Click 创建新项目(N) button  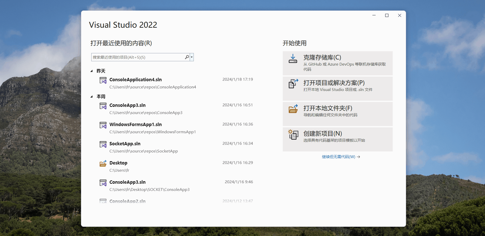coord(338,139)
